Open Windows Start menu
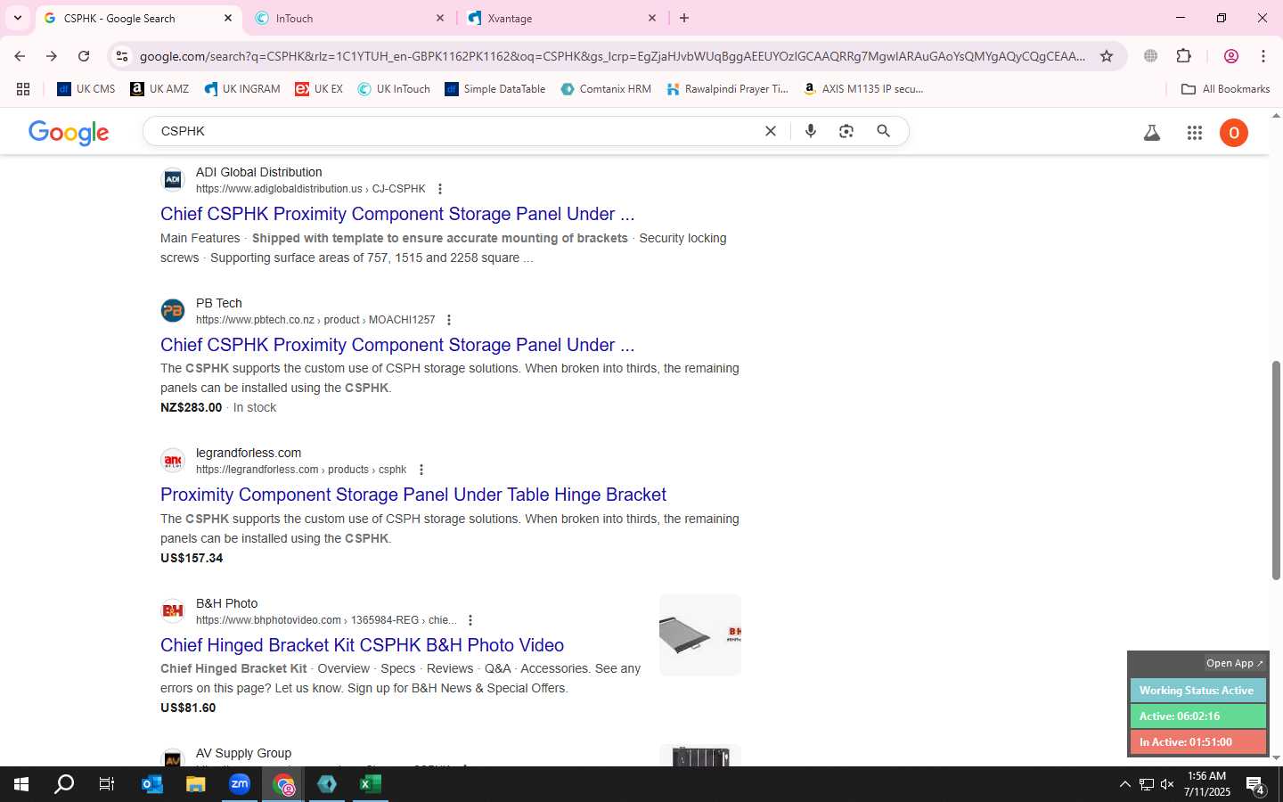This screenshot has height=802, width=1283. (x=21, y=784)
